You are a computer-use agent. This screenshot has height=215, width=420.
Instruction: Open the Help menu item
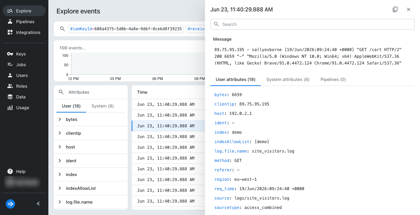tap(24, 171)
